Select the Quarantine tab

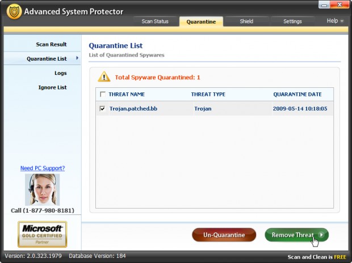click(201, 22)
